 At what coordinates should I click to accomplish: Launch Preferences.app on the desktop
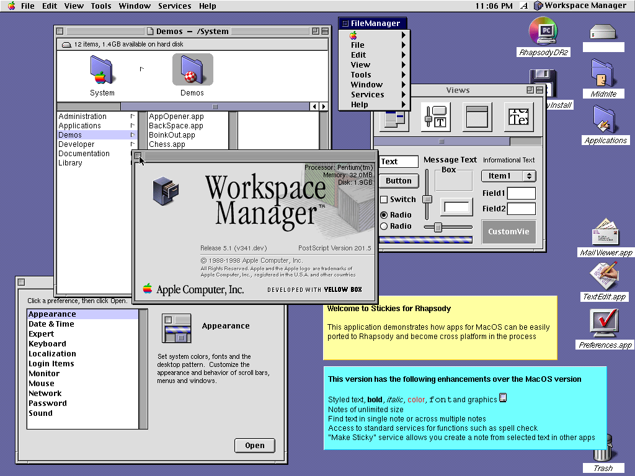pos(605,324)
